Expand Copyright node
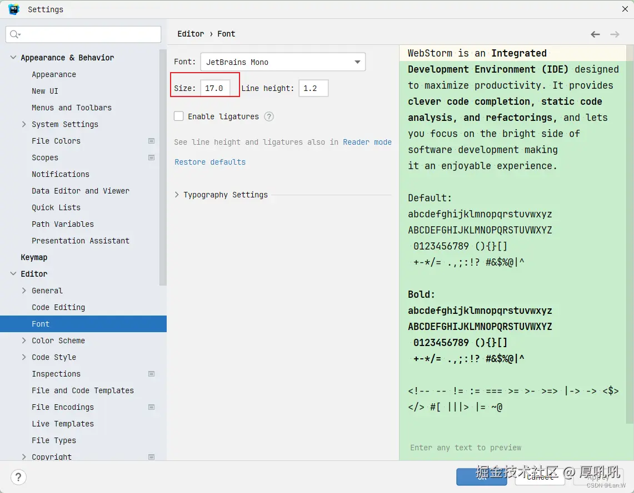634x493 pixels. [24, 457]
